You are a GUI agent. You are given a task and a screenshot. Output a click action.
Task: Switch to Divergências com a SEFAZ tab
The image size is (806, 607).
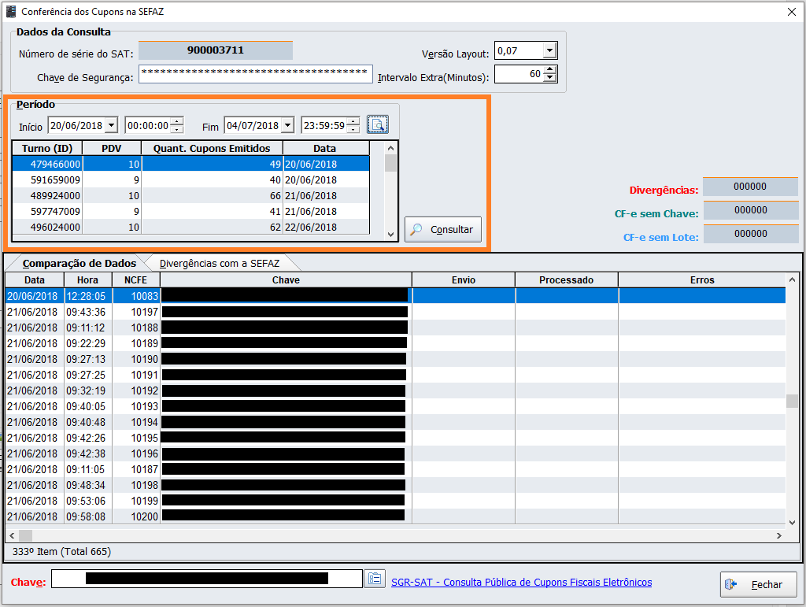pyautogui.click(x=219, y=264)
